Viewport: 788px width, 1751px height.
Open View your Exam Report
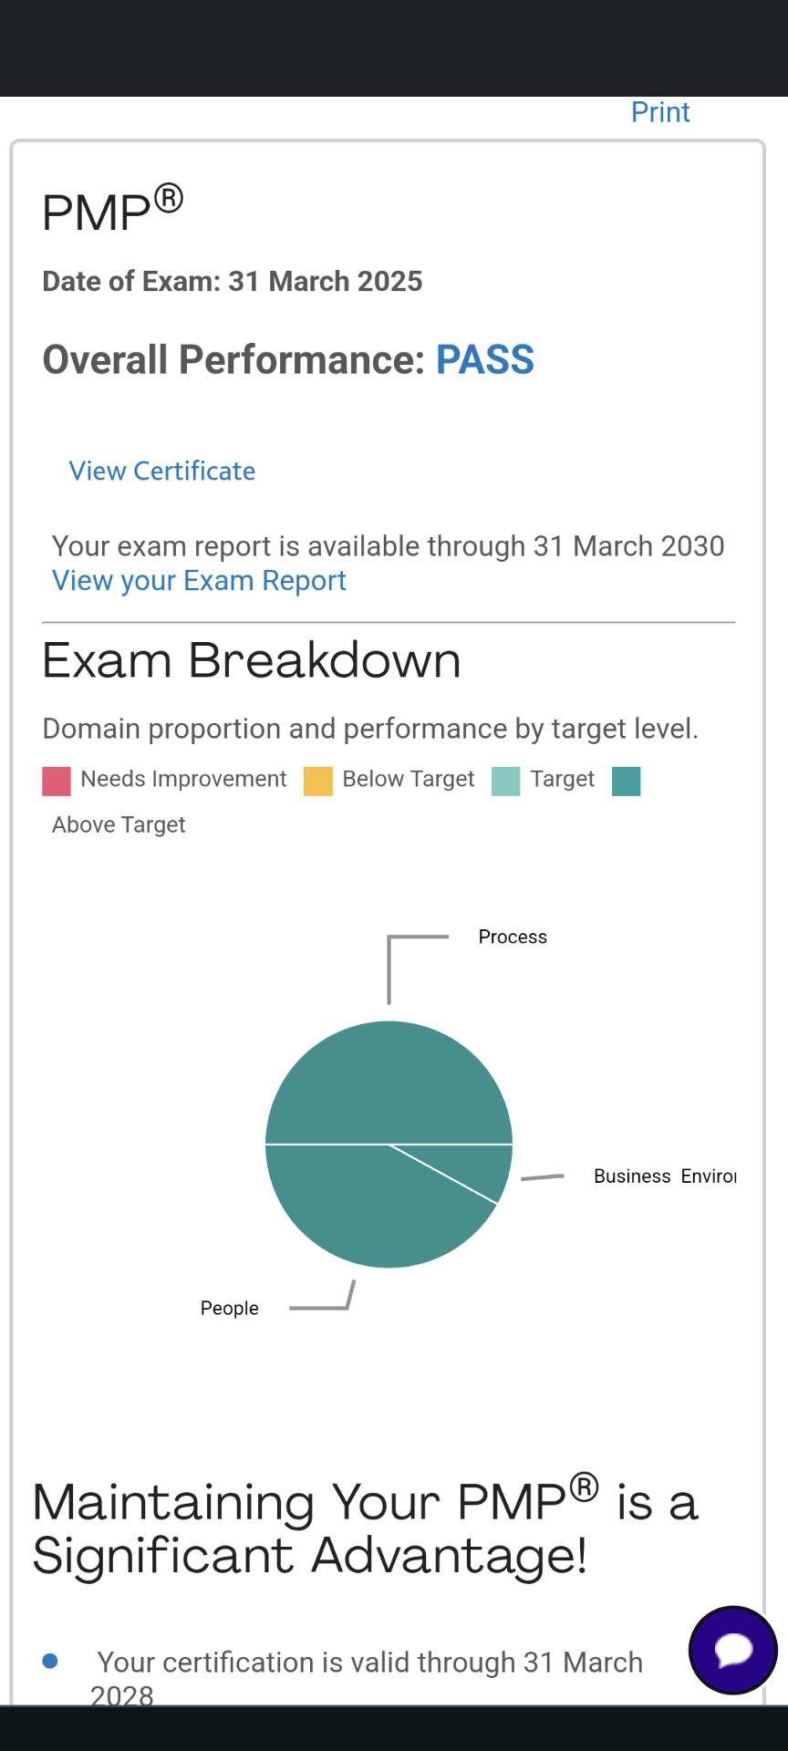tap(199, 580)
